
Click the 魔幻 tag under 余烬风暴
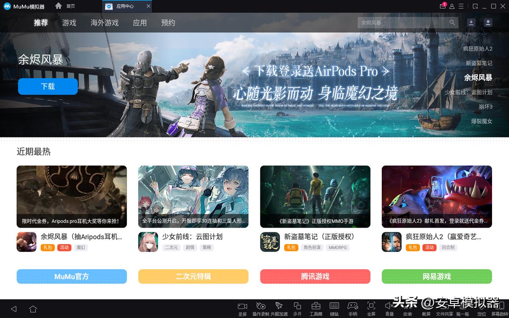pos(81,248)
